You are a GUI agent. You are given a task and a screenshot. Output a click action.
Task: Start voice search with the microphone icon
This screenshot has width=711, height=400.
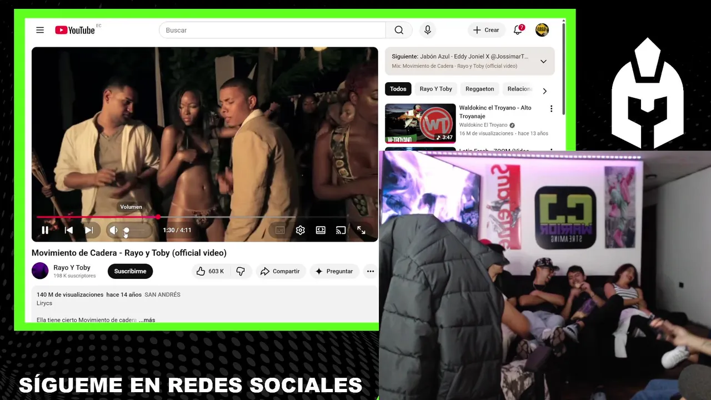pyautogui.click(x=428, y=30)
